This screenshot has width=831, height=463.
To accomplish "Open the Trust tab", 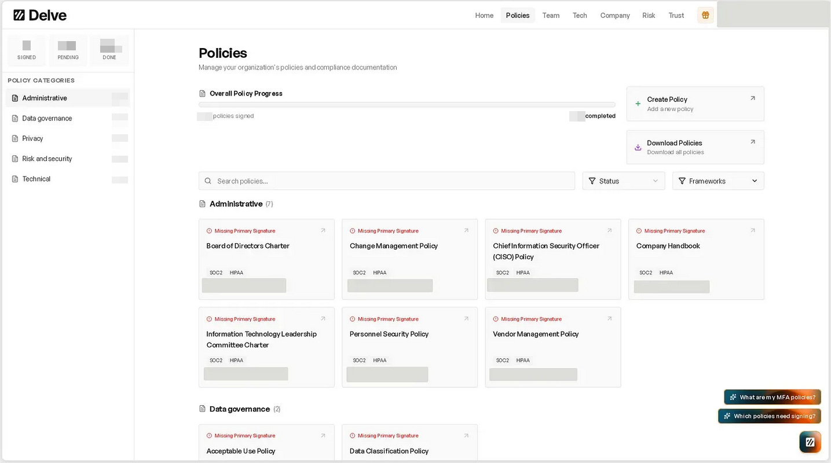I will point(676,16).
